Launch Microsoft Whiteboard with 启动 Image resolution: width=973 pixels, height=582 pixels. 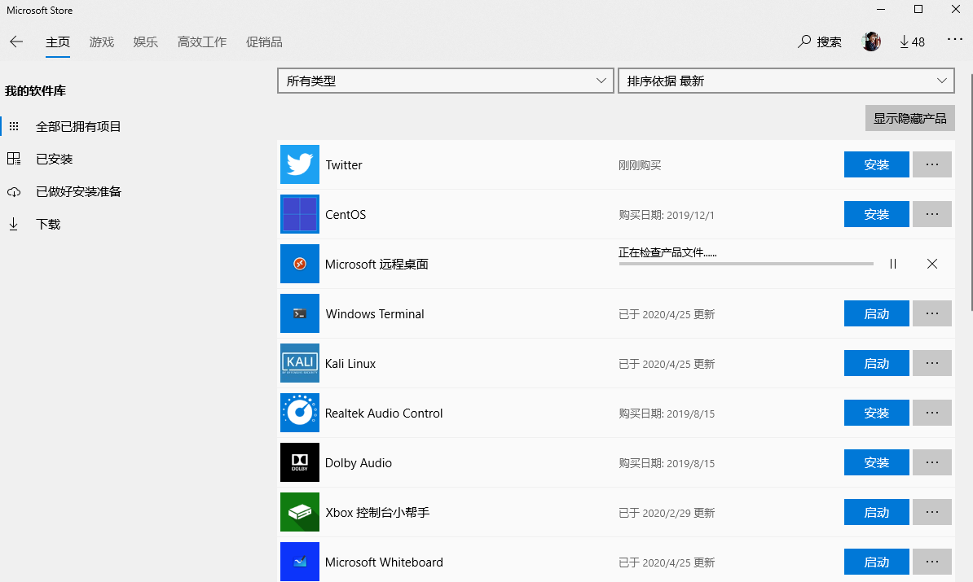[876, 561]
